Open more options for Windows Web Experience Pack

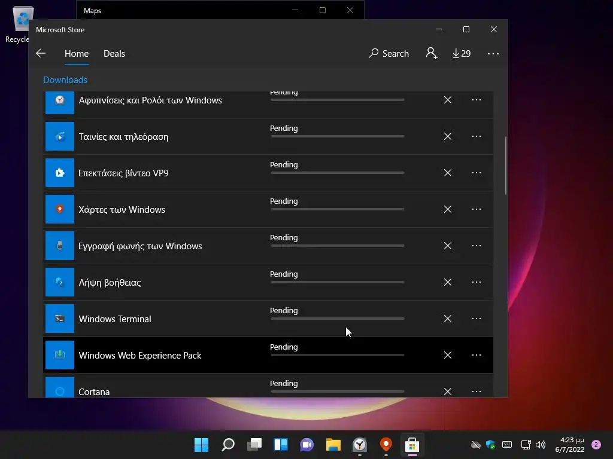pyautogui.click(x=476, y=355)
